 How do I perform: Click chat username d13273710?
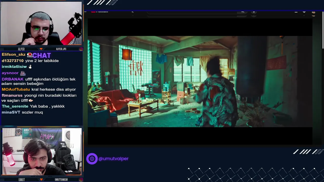pyautogui.click(x=13, y=61)
